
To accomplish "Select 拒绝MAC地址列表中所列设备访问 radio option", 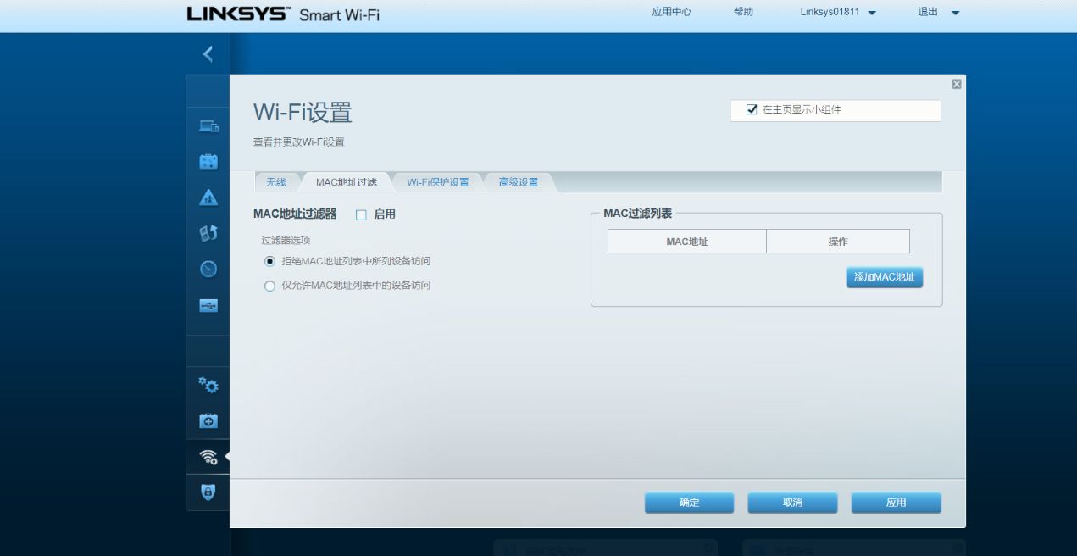I will [x=270, y=262].
